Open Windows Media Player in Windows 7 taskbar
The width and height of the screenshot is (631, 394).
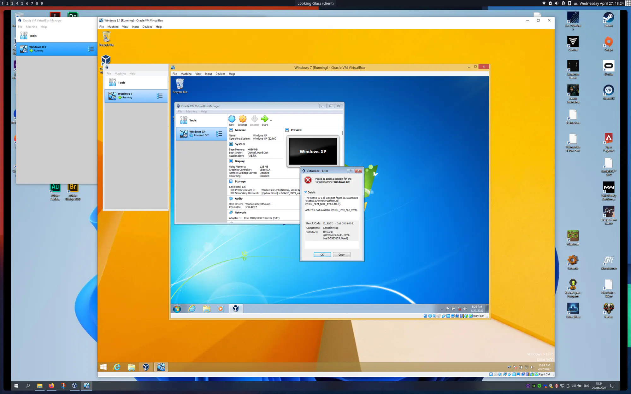[x=221, y=309]
